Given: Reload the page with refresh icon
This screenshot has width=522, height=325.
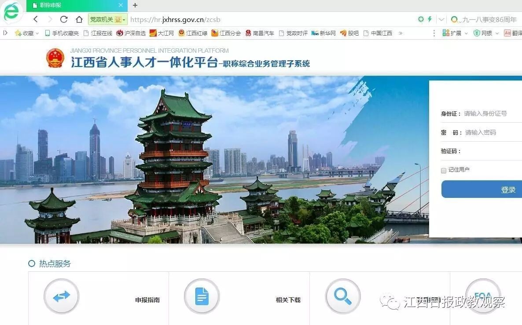Looking at the screenshot, I should (64, 19).
